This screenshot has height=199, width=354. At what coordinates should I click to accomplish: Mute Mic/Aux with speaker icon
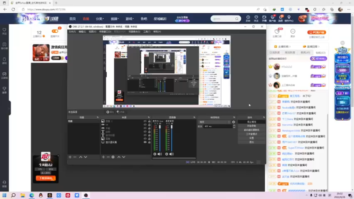(x=160, y=154)
